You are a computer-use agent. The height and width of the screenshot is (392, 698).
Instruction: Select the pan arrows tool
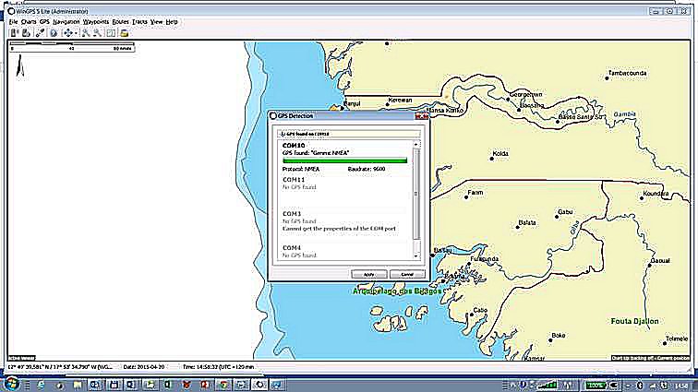click(67, 32)
